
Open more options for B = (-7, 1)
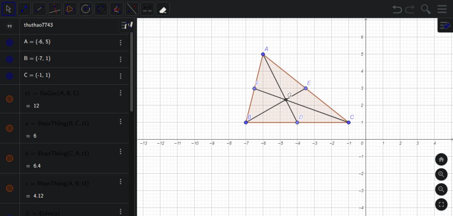(x=120, y=60)
